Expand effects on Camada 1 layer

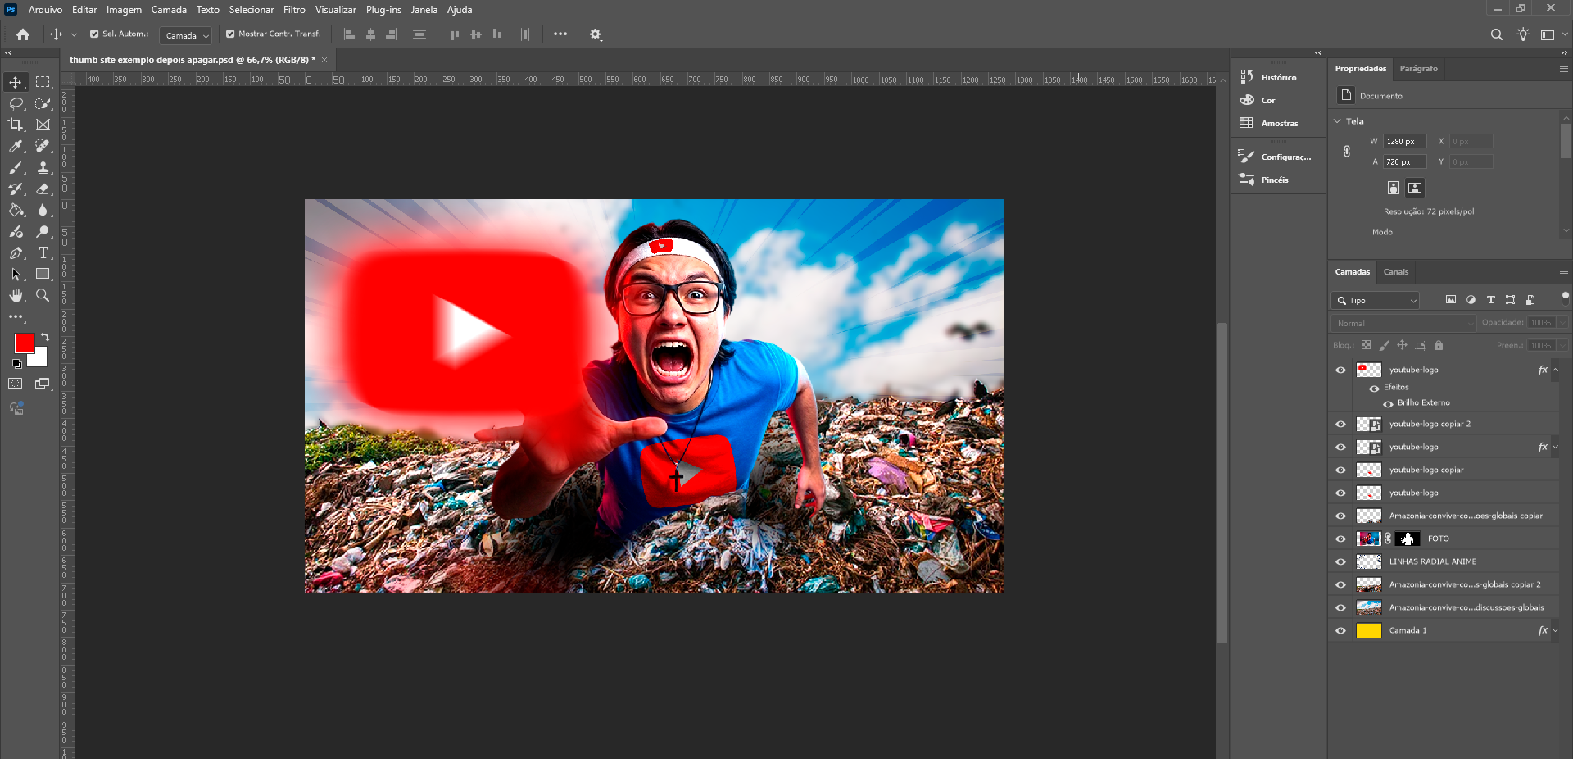click(1555, 630)
